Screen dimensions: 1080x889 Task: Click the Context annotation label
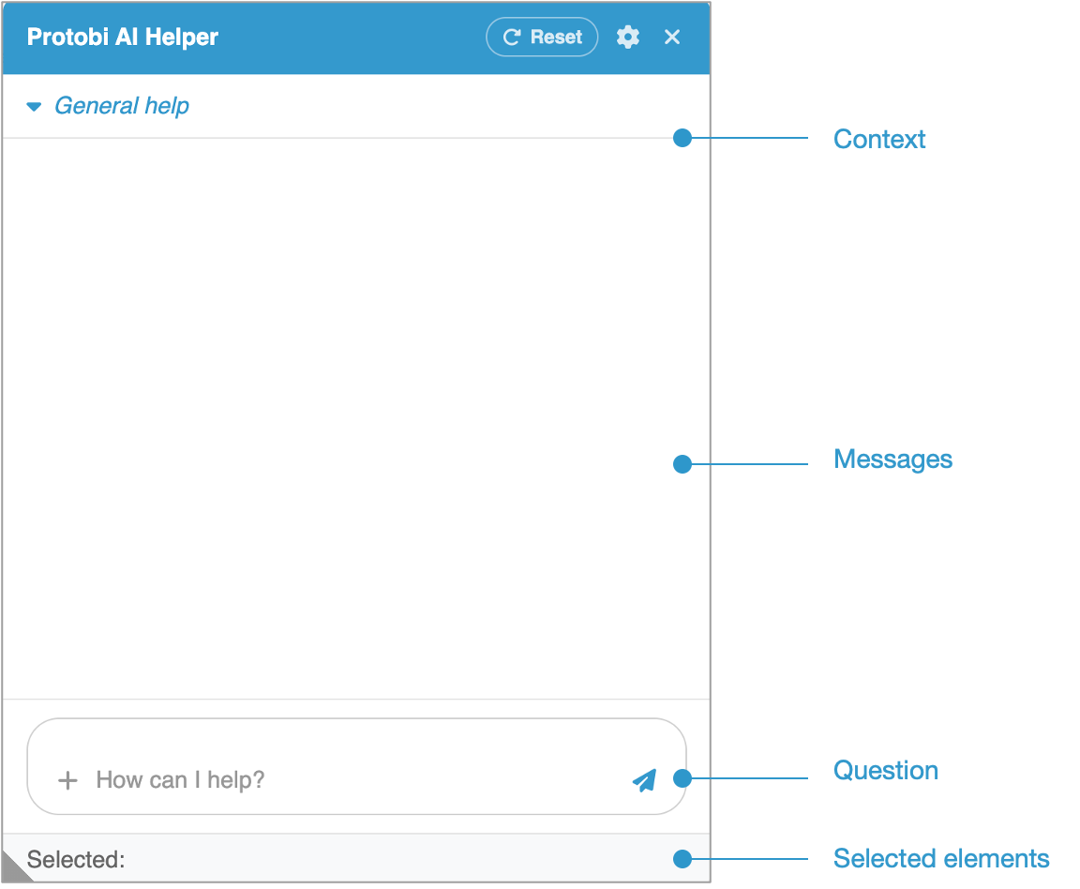tap(879, 139)
